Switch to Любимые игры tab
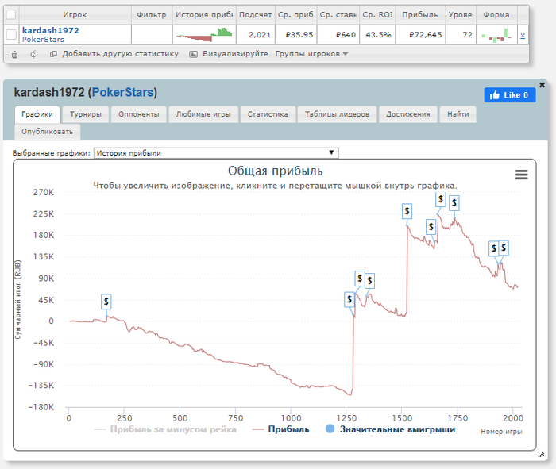 point(203,114)
